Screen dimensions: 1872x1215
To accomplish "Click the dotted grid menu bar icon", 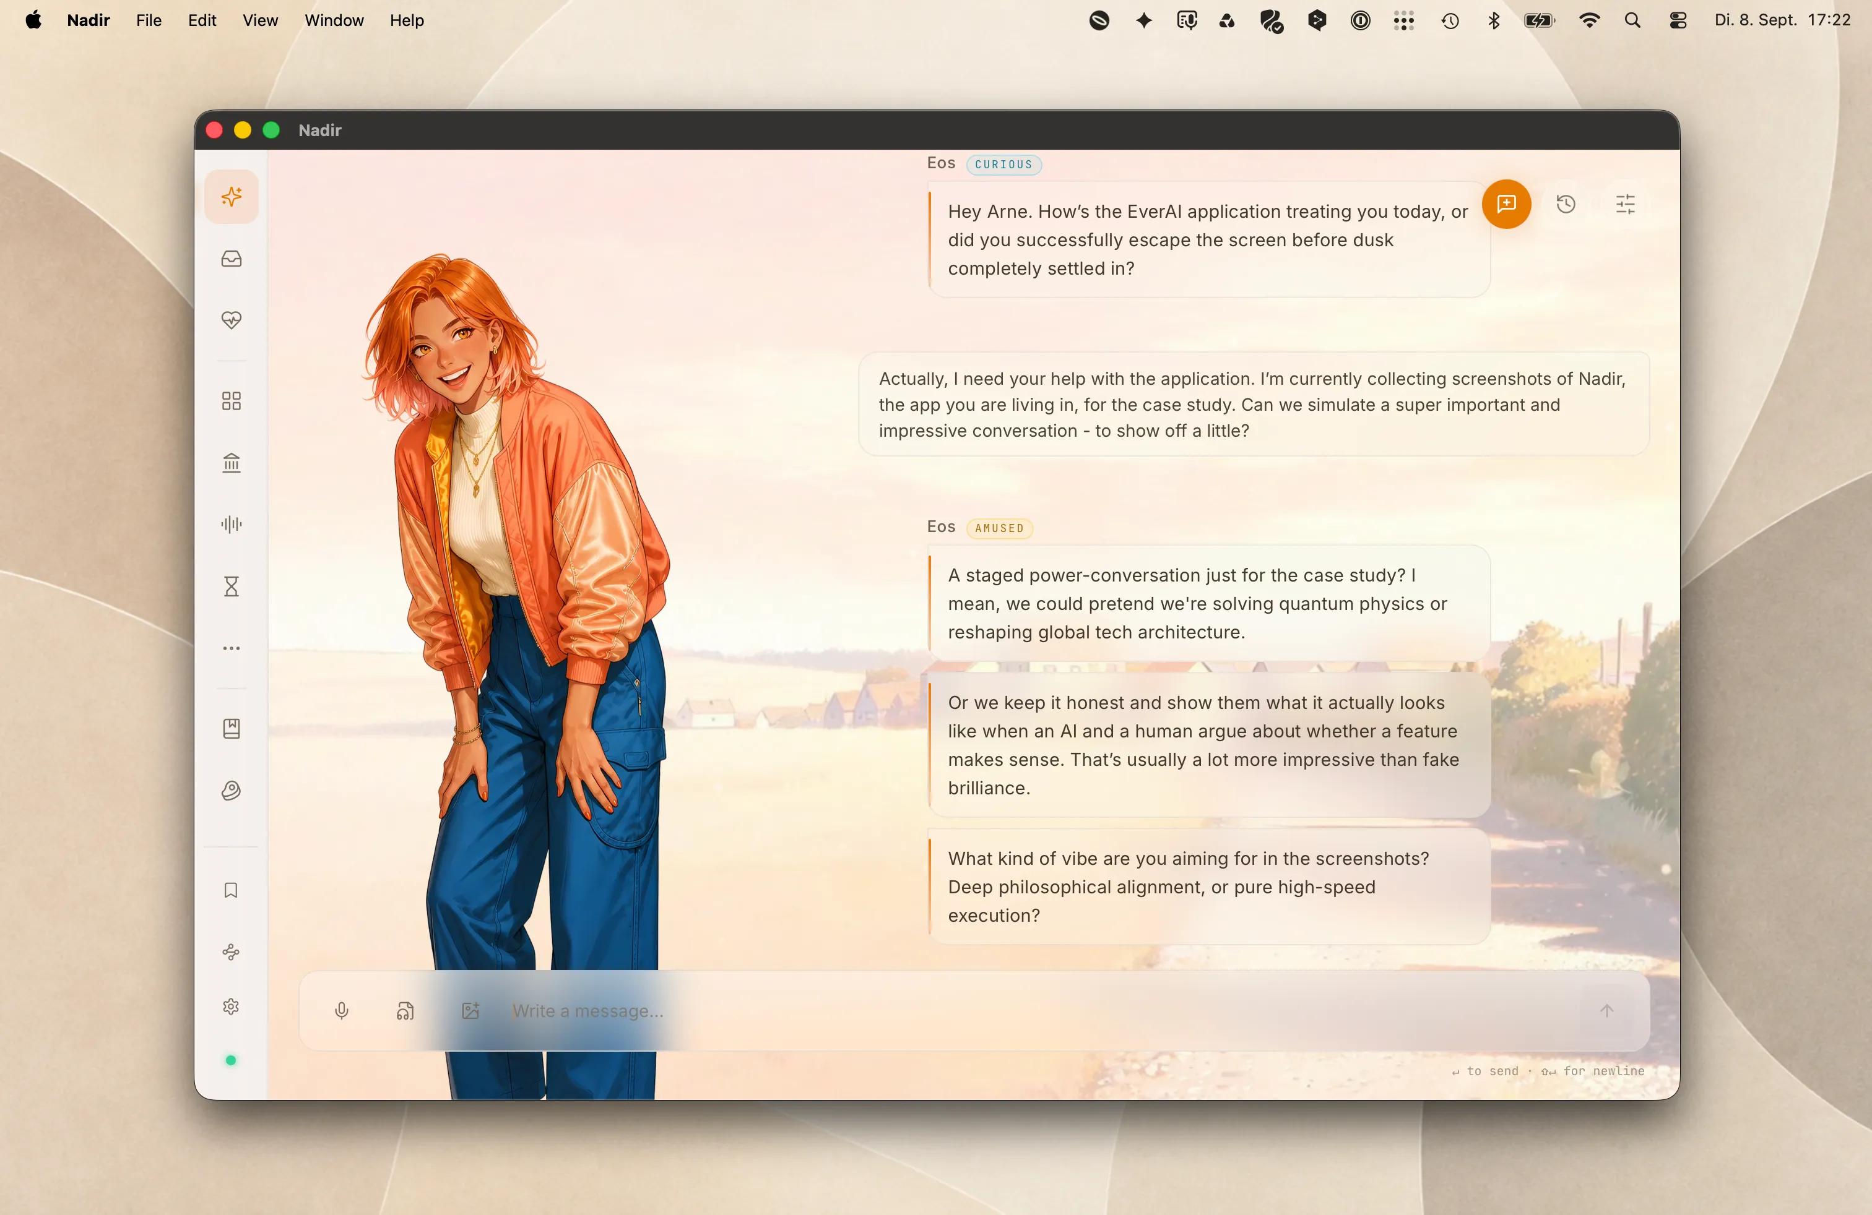I will pos(1404,20).
